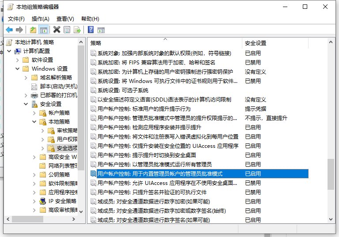
Task: Expand the 帐户策略 node
Action: 34,113
